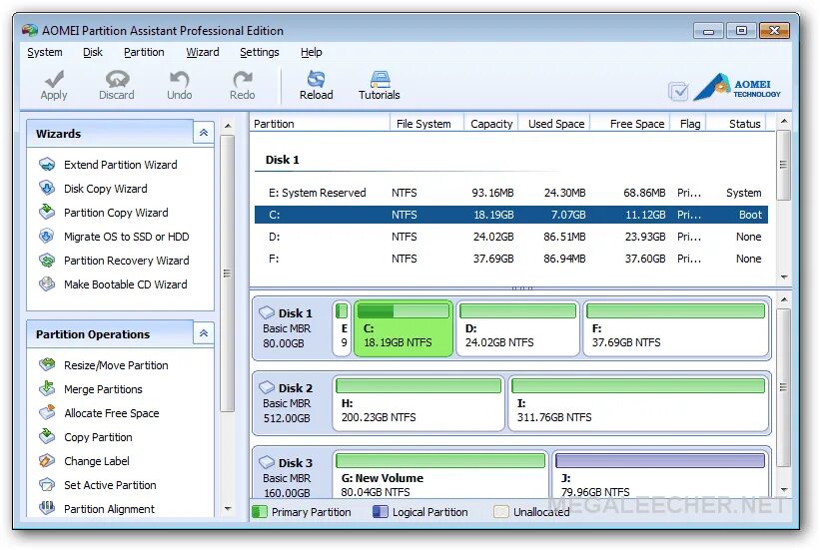Start the Disk Copy Wizard
Screen dimensions: 820x550
click(x=105, y=189)
